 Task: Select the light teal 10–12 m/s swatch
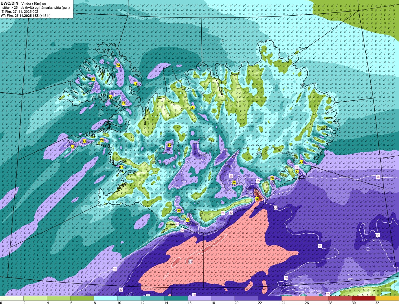(129, 298)
